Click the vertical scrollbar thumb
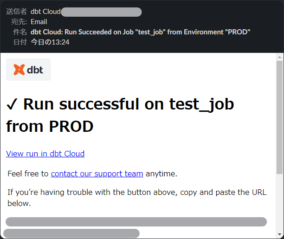 click(280, 117)
